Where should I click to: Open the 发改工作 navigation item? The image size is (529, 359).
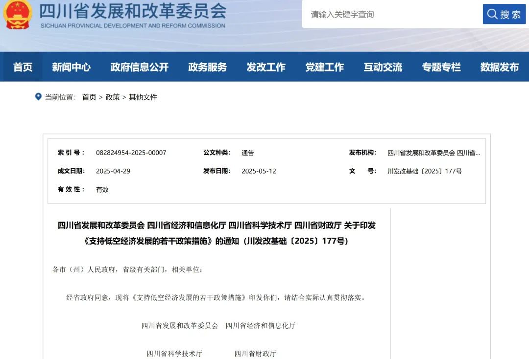(266, 67)
